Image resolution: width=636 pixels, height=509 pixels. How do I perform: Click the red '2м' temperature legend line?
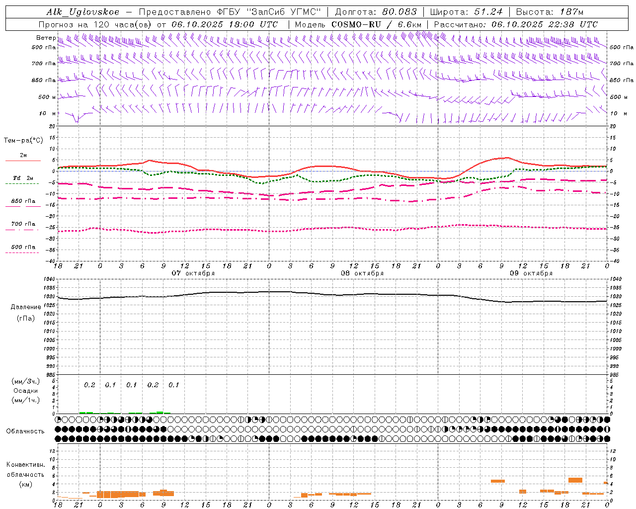[23, 161]
